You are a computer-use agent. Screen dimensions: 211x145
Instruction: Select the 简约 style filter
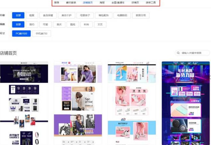click(32, 25)
